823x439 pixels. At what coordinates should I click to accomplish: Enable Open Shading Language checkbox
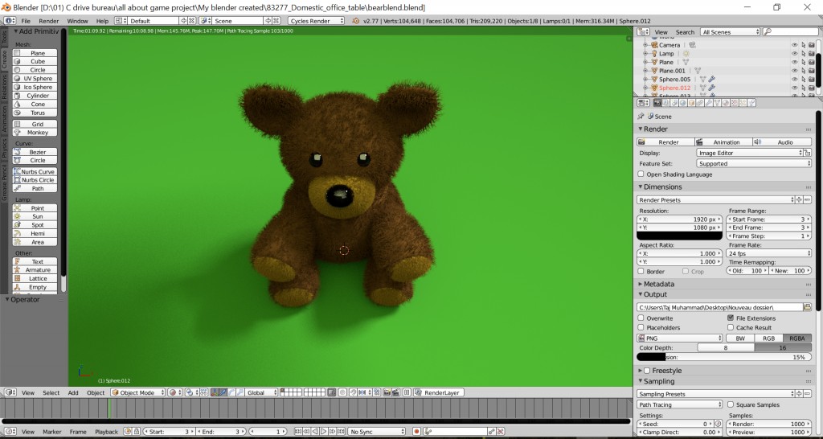[641, 174]
